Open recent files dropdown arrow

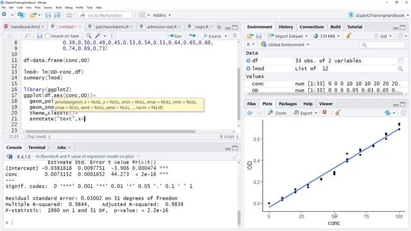[x=40, y=15]
